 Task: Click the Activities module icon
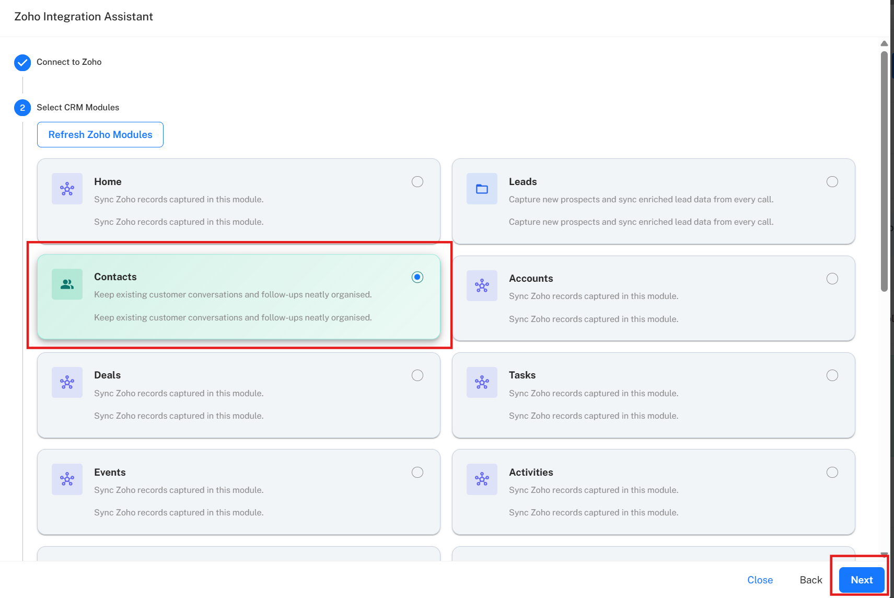click(482, 479)
